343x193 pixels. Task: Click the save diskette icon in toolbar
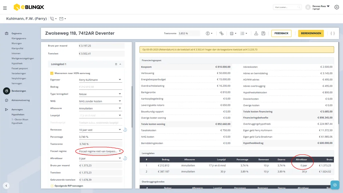tap(263, 33)
